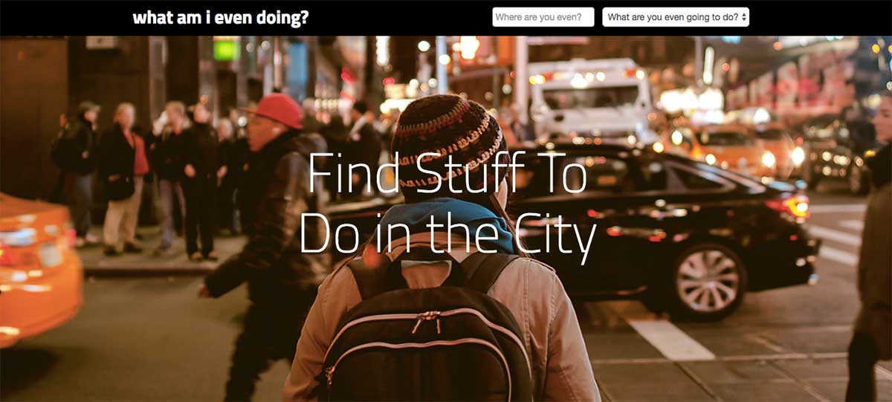Click the black navigation bar's empty middle area
The height and width of the screenshot is (402, 892).
click(400, 17)
